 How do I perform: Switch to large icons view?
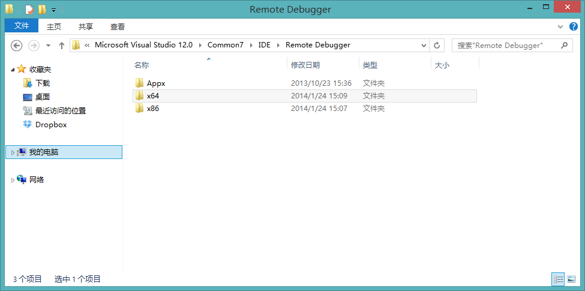(571, 279)
